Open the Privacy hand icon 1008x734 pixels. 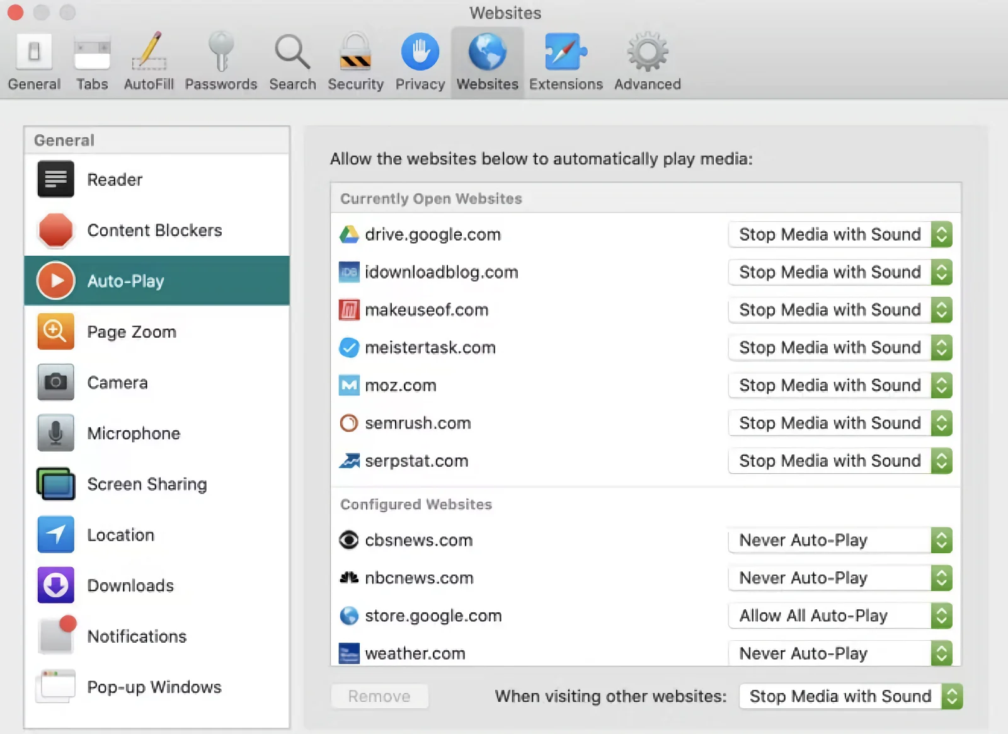point(420,52)
